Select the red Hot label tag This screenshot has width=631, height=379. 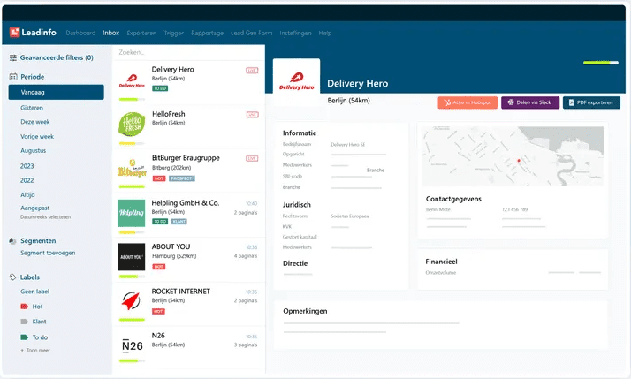point(25,306)
